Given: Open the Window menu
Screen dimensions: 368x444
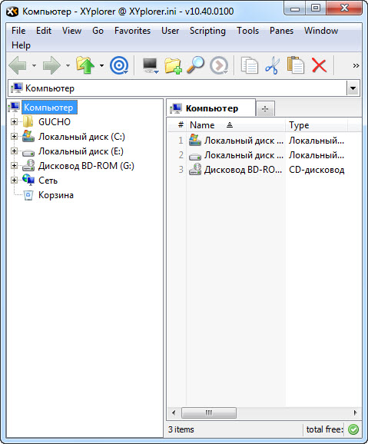Looking at the screenshot, I should [321, 31].
